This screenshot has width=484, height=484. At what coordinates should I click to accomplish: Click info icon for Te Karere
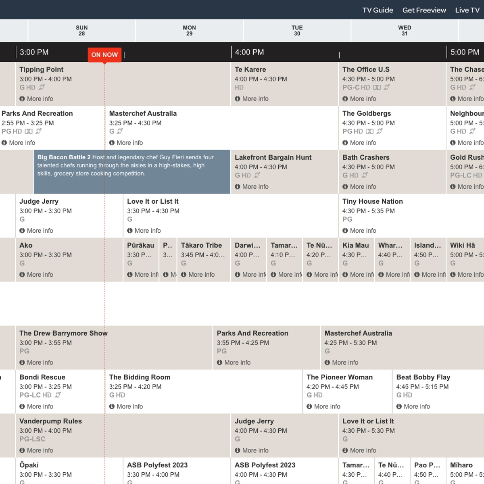click(238, 99)
